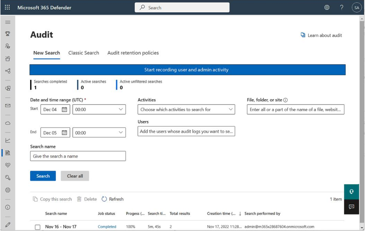The width and height of the screenshot is (365, 231).
Task: Open the connected nodes sidebar icon
Action: (8, 71)
